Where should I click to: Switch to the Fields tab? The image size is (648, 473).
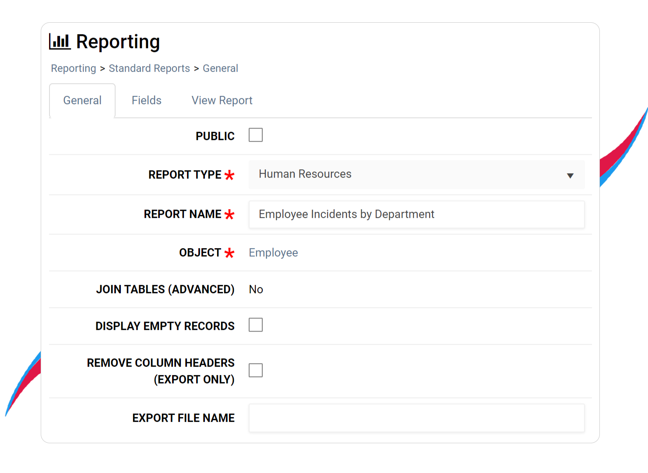point(147,101)
